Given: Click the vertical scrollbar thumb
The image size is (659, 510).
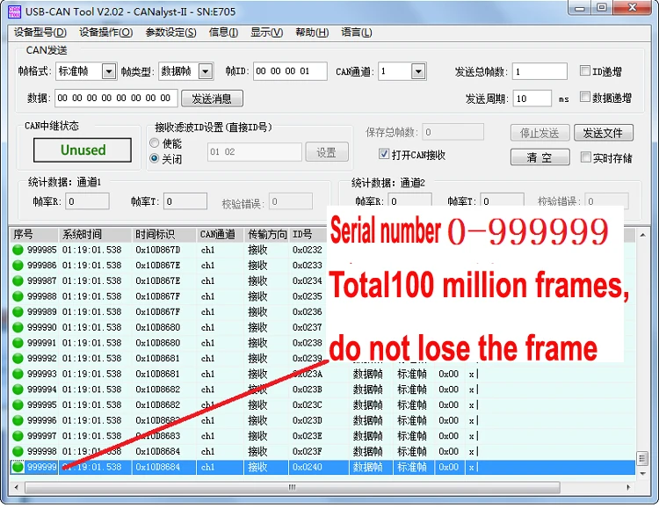Looking at the screenshot, I should pos(642,458).
